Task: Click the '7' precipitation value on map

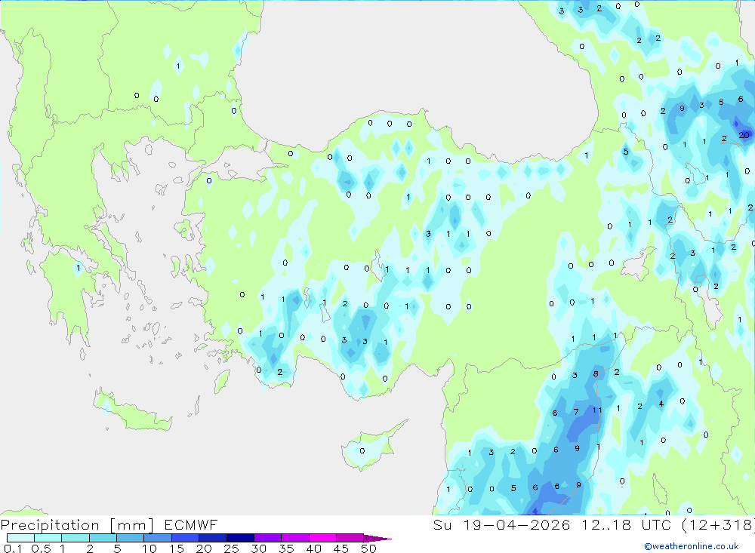Action: [x=576, y=411]
